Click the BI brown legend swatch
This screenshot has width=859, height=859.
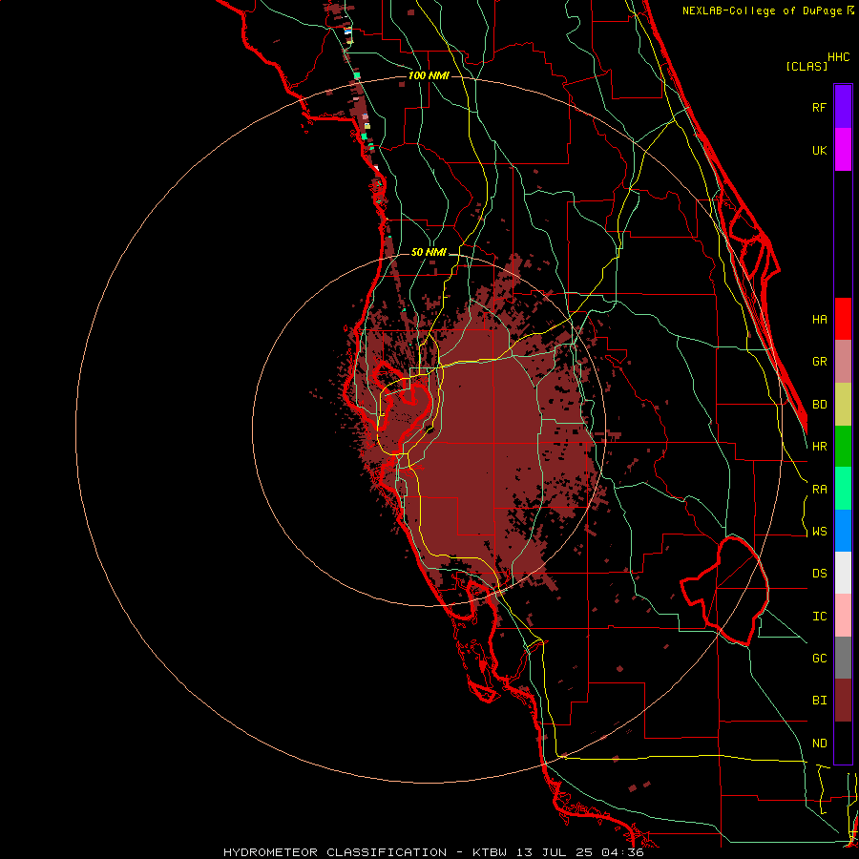(843, 701)
